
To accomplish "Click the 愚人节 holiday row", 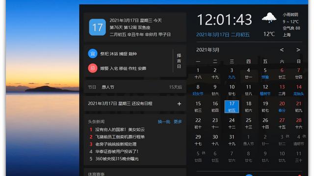I will (x=135, y=87).
